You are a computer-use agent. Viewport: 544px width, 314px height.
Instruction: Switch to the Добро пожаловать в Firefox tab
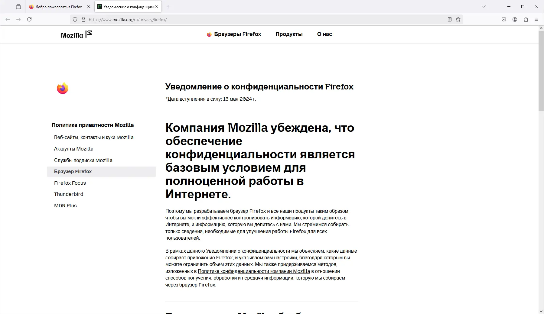[x=57, y=6]
